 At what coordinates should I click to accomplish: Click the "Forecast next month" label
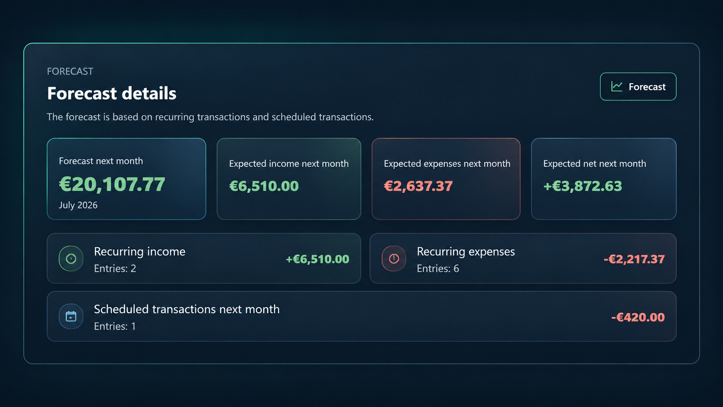tap(101, 161)
